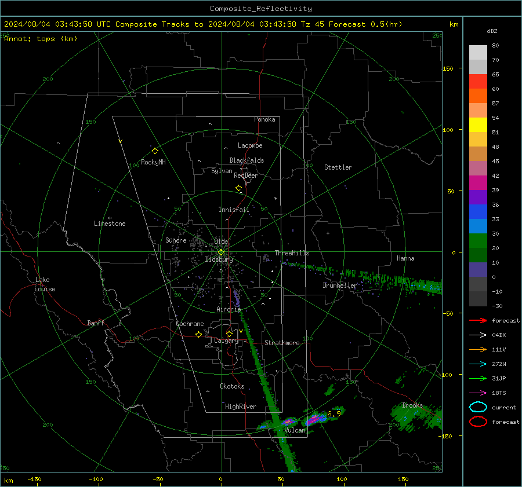Click the magenta 18TS arrow icon
The width and height of the screenshot is (522, 487).
[478, 393]
